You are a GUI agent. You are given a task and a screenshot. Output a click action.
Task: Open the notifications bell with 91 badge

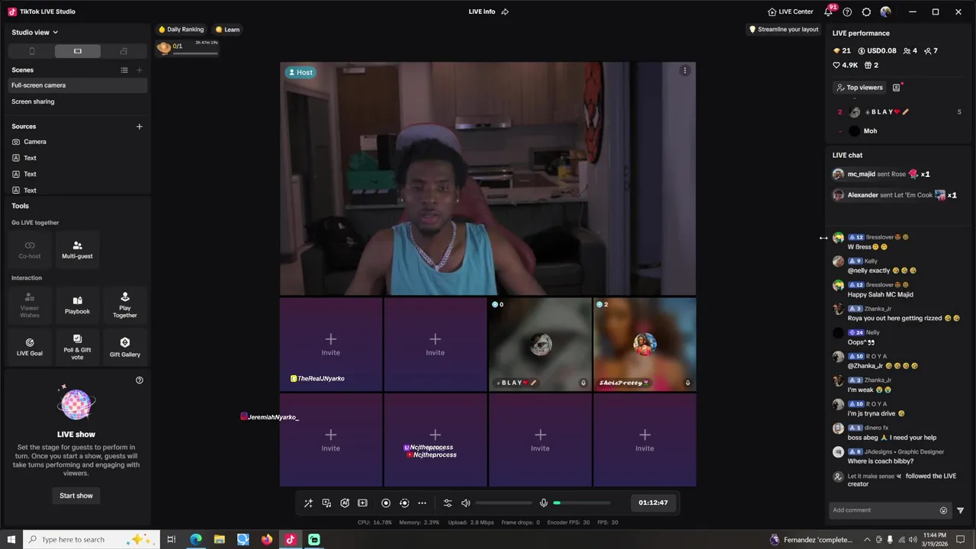[829, 11]
